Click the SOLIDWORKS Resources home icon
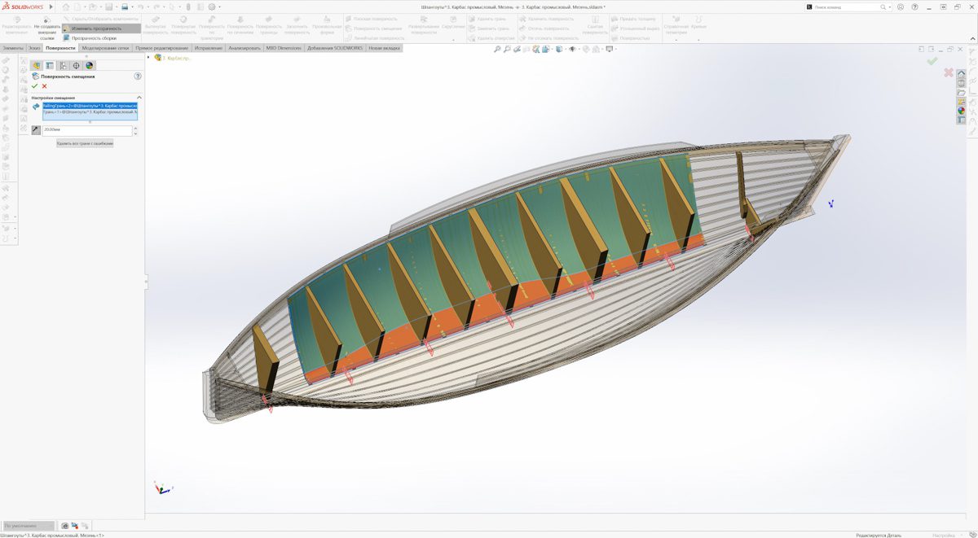This screenshot has width=978, height=538. point(962,74)
